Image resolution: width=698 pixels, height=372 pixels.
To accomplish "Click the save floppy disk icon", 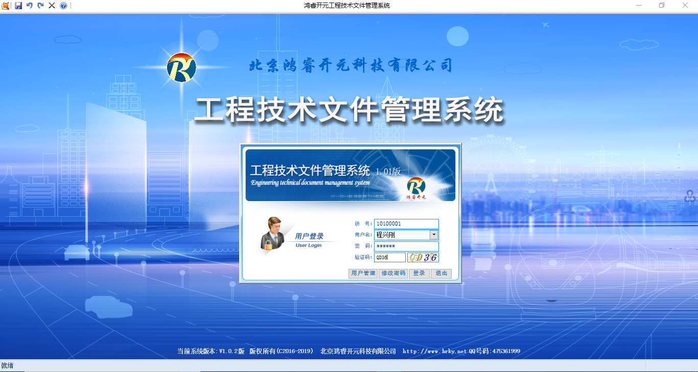I will (x=18, y=6).
